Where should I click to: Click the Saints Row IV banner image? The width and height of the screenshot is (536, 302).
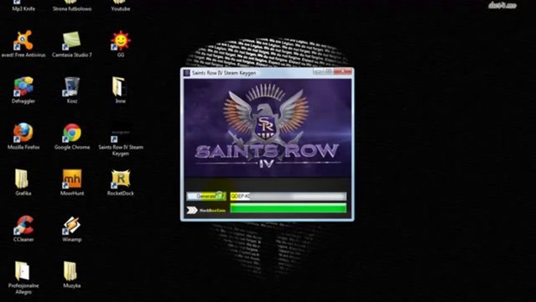[x=268, y=128]
